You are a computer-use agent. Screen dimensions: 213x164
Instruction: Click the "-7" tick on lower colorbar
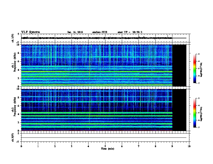tap(198, 127)
